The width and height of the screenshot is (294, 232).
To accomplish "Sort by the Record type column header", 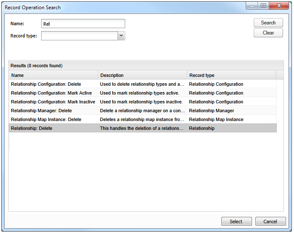I will tap(232, 75).
